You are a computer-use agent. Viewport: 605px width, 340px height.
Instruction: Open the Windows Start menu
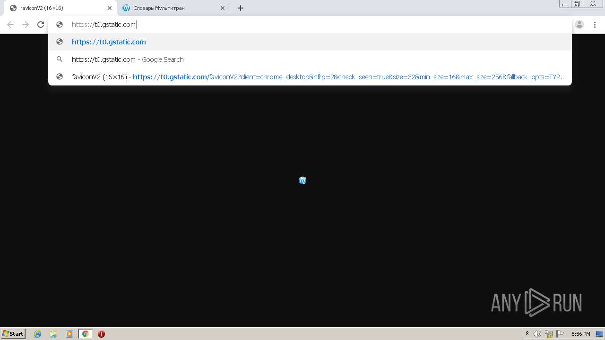tap(13, 333)
